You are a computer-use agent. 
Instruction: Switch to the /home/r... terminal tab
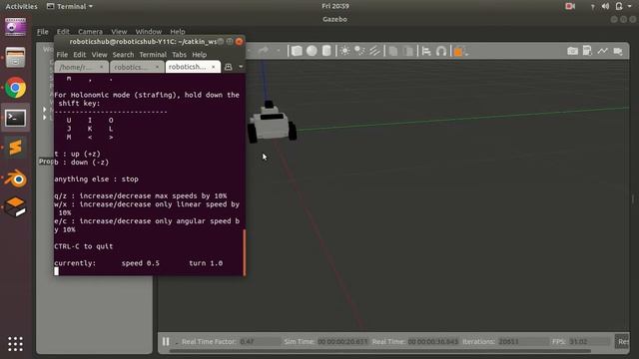click(x=81, y=67)
